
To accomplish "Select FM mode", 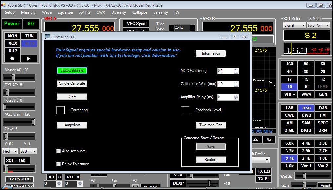I will coord(323,115).
